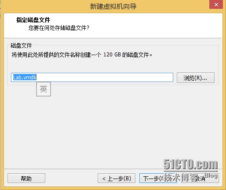Close the 新建虚拟机向导 wizard window
This screenshot has width=226, height=190.
click(x=216, y=4)
